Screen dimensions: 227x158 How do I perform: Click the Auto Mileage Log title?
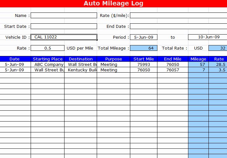coord(113,3)
